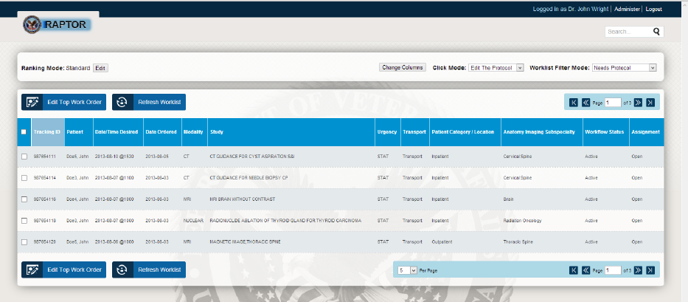Image resolution: width=688 pixels, height=302 pixels.
Task: Go to next page in pager beside Per Page
Action: [x=638, y=270]
